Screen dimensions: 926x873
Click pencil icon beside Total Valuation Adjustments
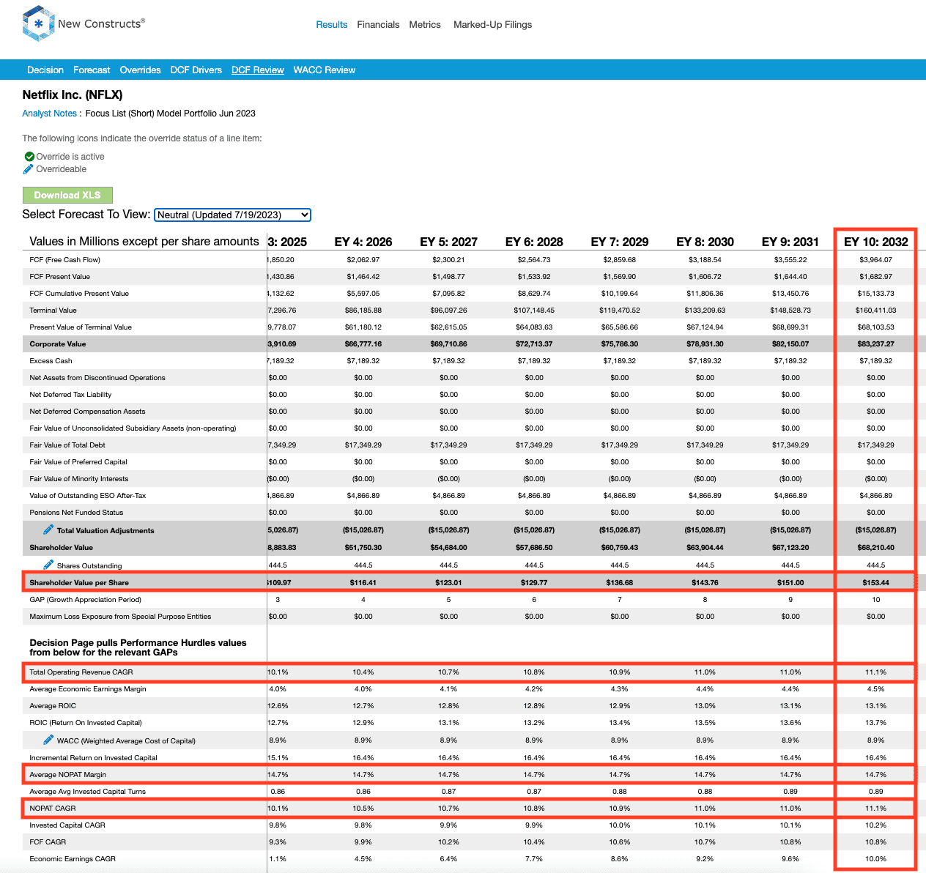(48, 530)
